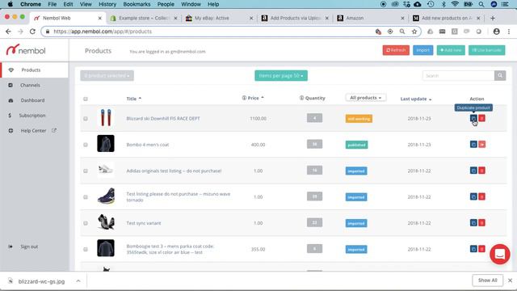Open the Blizzard ski product thumbnail
This screenshot has height=291, width=517.
(106, 117)
